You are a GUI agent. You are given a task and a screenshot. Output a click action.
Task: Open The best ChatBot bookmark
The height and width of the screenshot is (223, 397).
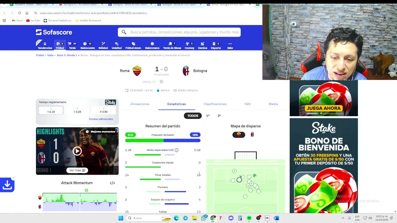tap(58, 20)
